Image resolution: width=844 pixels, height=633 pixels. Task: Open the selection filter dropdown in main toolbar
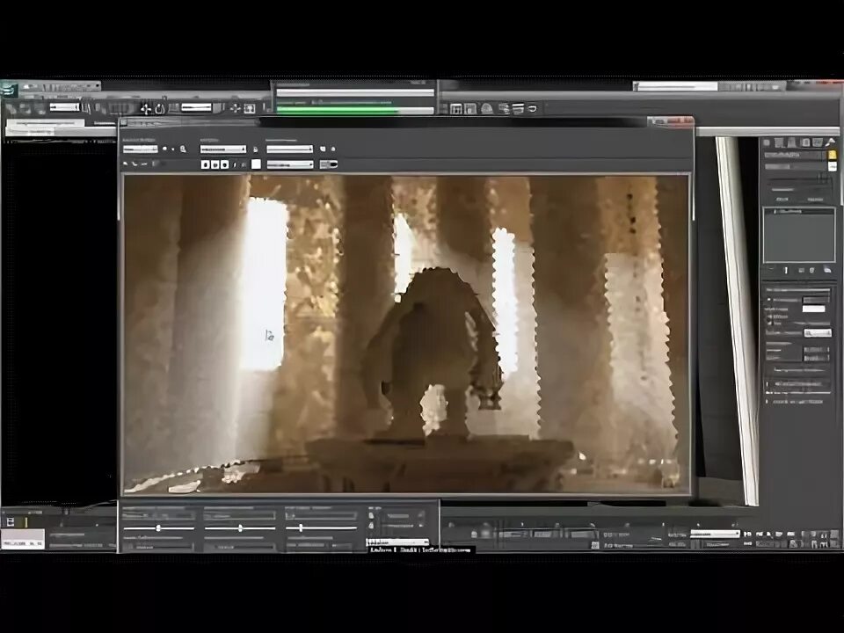coord(64,107)
